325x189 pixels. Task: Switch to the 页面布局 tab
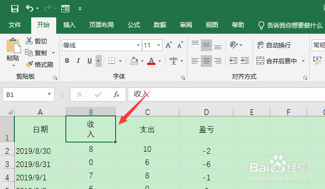[102, 25]
